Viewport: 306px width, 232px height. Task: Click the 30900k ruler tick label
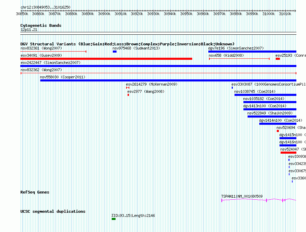coord(104,14)
